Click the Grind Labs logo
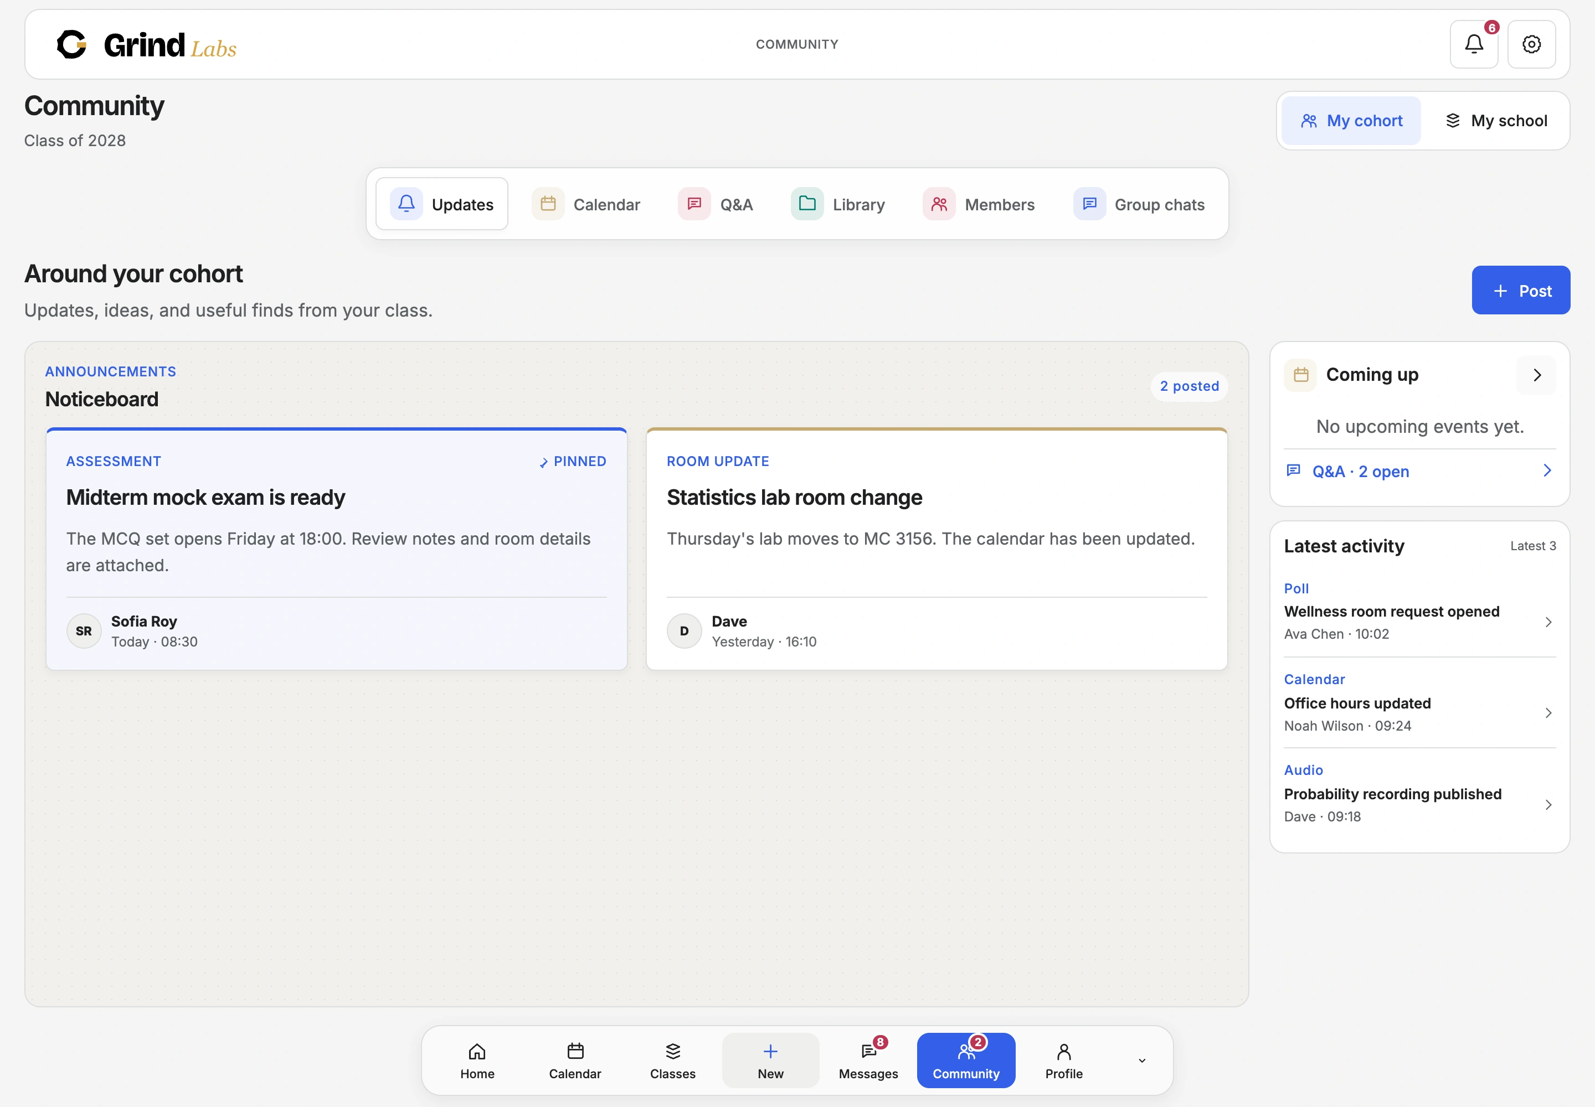The height and width of the screenshot is (1107, 1595). (146, 45)
